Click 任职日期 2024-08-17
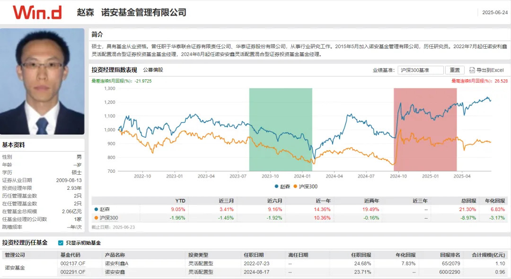 [x=256, y=272]
